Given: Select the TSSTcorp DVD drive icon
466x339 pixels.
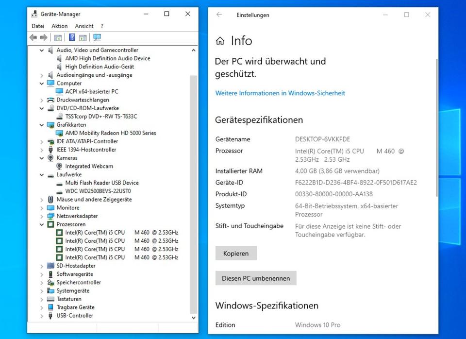Looking at the screenshot, I should [60, 116].
